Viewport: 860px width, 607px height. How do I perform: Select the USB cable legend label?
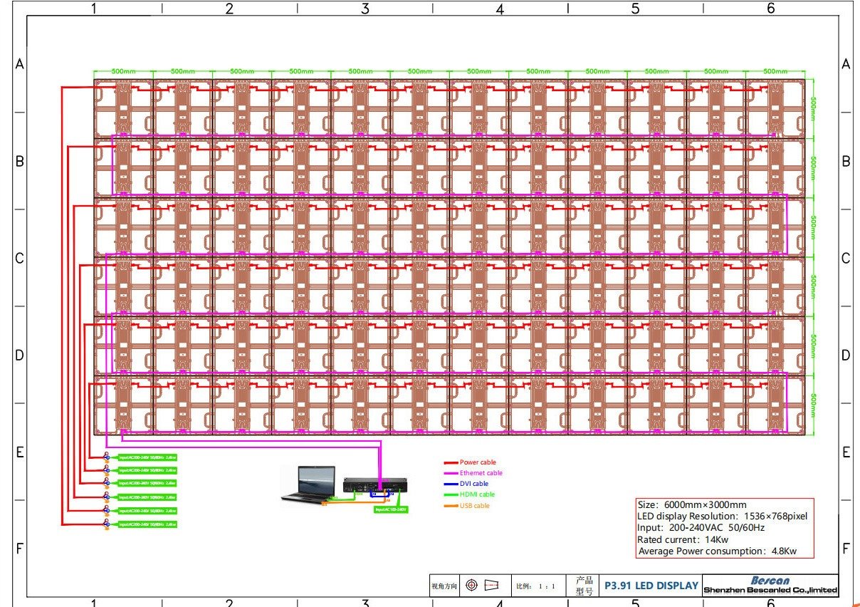click(x=474, y=506)
